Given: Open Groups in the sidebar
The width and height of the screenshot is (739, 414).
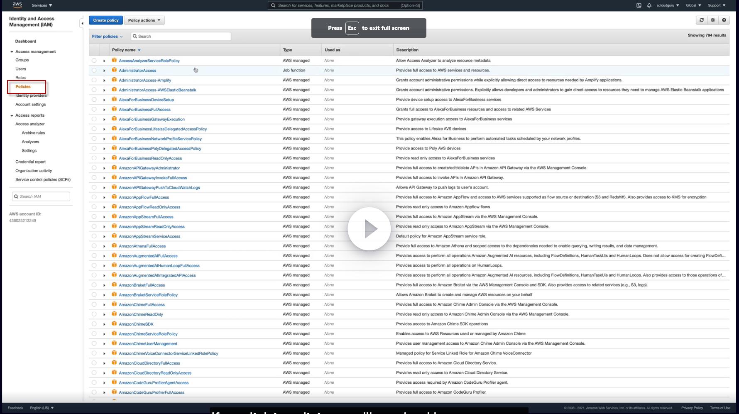Looking at the screenshot, I should [22, 60].
